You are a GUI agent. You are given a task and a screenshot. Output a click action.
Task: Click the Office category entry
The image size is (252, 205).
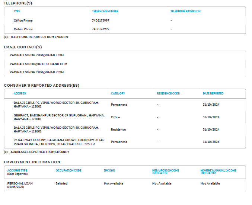click(x=115, y=117)
